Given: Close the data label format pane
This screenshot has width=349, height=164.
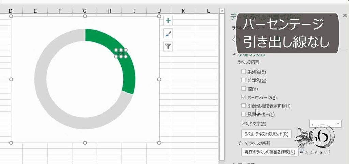Looking at the screenshot, I should coord(345,16).
